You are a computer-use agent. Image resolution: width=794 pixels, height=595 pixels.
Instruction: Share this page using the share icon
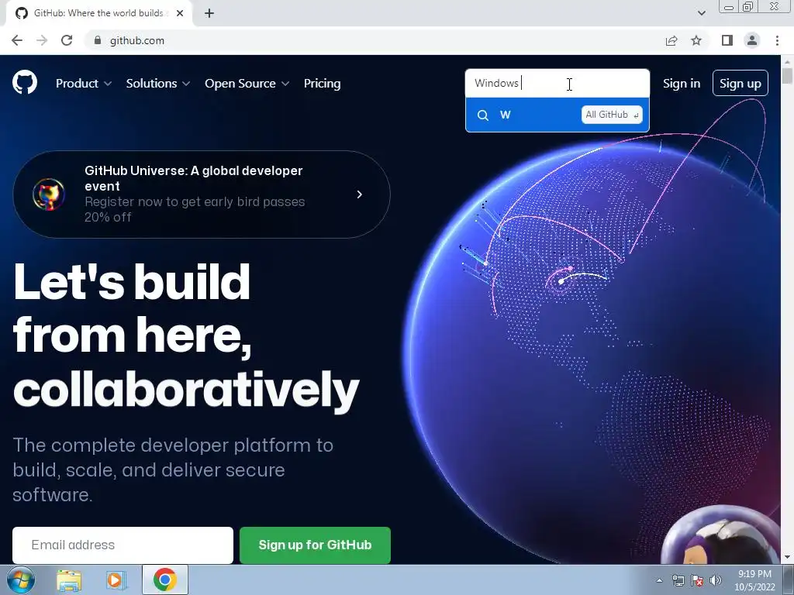[x=671, y=40]
